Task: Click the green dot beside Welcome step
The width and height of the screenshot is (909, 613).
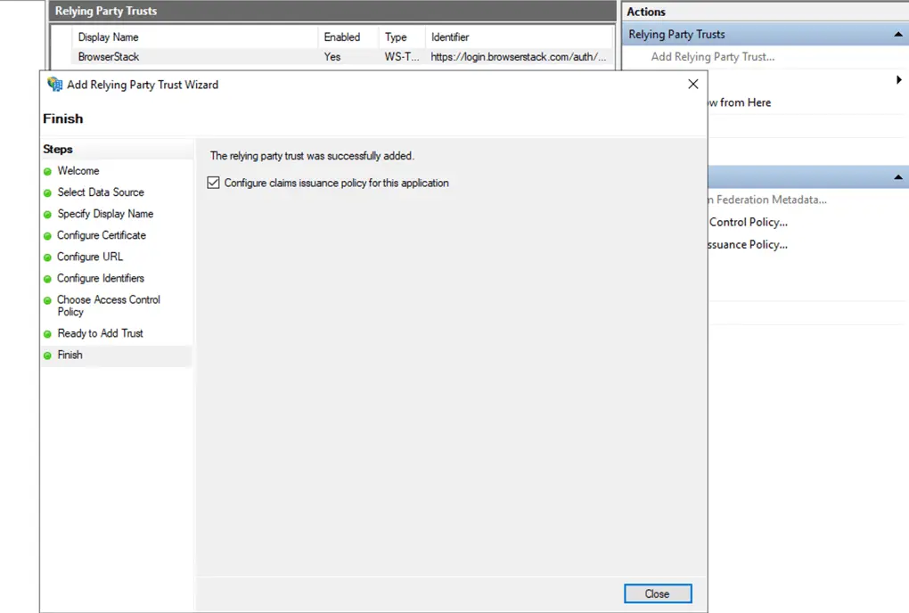Action: 47,171
